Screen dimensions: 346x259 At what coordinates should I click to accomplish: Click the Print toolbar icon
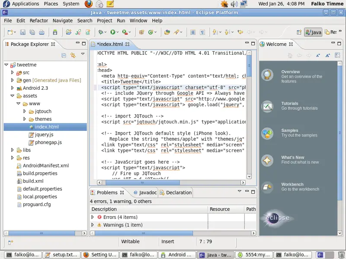tap(42, 32)
